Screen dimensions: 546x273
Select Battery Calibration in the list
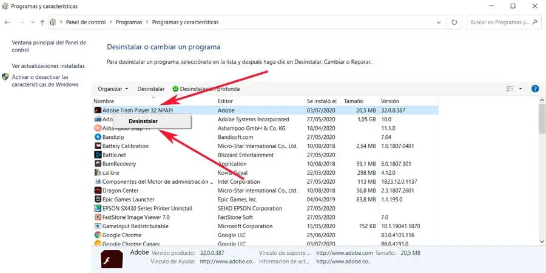pyautogui.click(x=126, y=146)
